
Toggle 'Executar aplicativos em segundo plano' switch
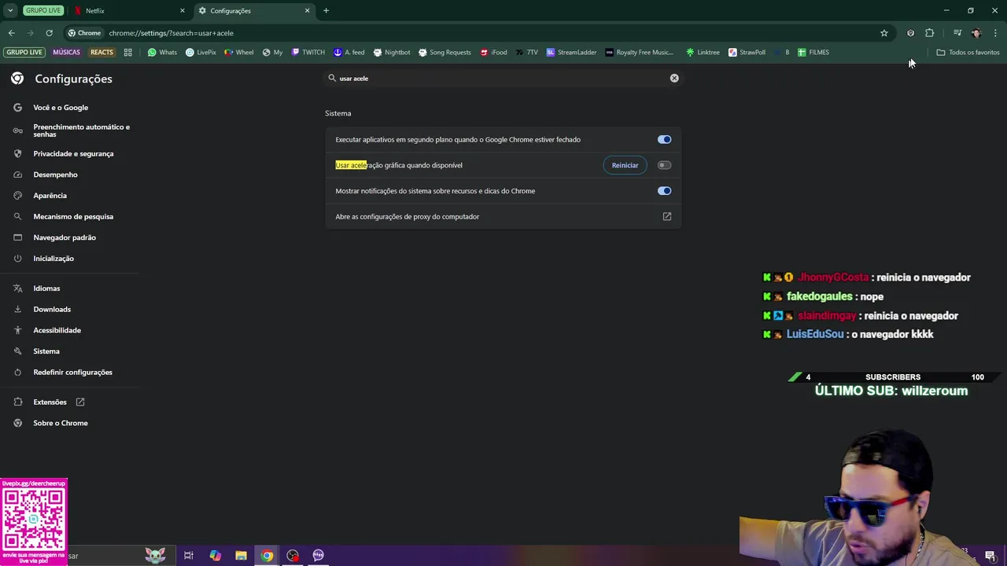664,140
